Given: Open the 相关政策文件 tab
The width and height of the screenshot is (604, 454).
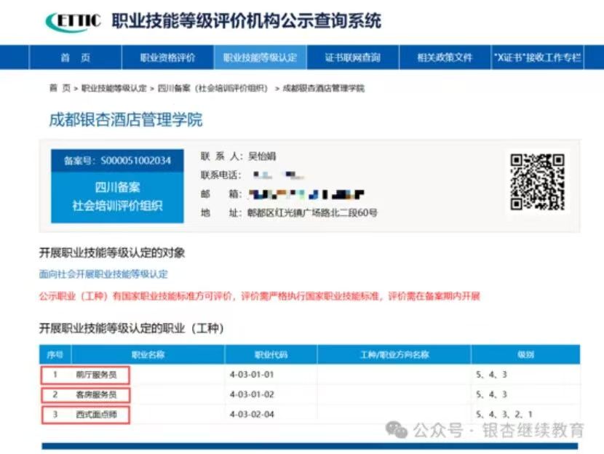Looking at the screenshot, I should coord(445,57).
